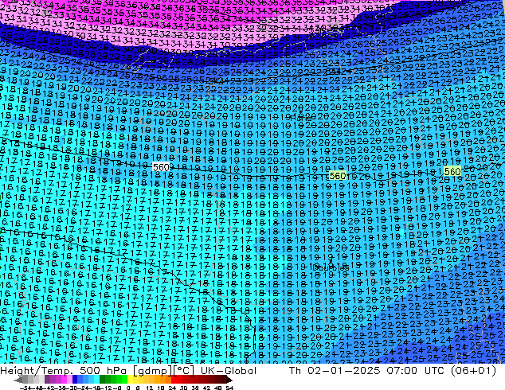This screenshot has height=390, width=505.
Task: Click the '-54' value on the colour scale
Action: pyautogui.click(x=25, y=388)
